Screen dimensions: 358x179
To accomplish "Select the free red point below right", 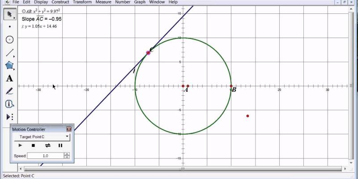I will coord(247,116).
